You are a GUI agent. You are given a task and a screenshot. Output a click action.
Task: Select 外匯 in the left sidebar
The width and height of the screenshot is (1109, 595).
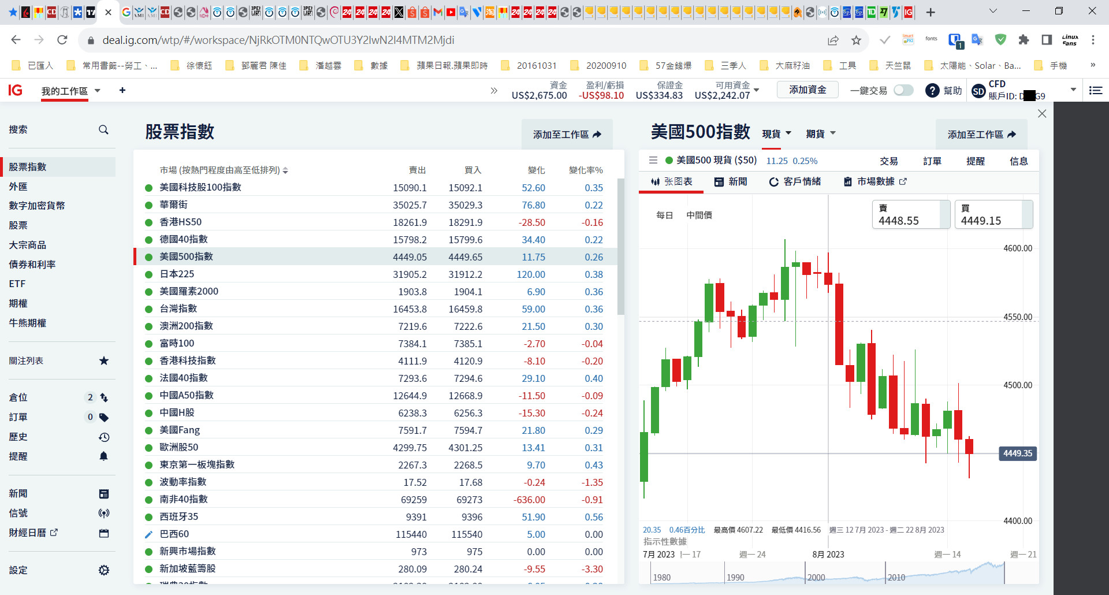18,187
